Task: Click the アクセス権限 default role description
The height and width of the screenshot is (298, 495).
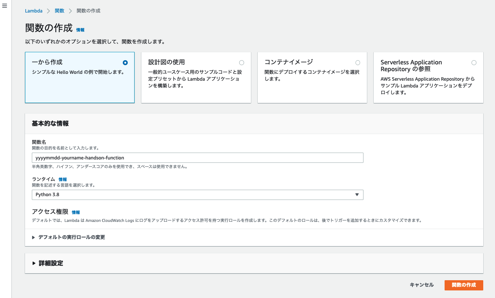Action: (227, 220)
